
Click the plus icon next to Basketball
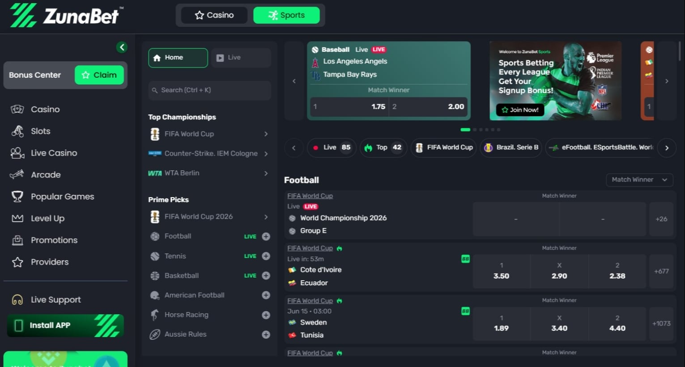click(x=266, y=276)
